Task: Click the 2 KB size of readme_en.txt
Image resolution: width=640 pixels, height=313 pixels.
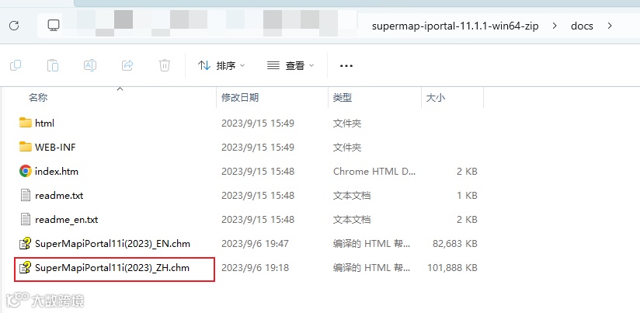Action: (467, 220)
